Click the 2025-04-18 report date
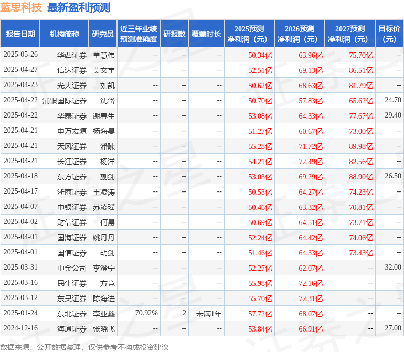 coord(20,176)
